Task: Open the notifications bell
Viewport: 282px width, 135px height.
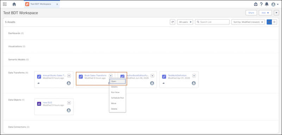Action: (267, 4)
